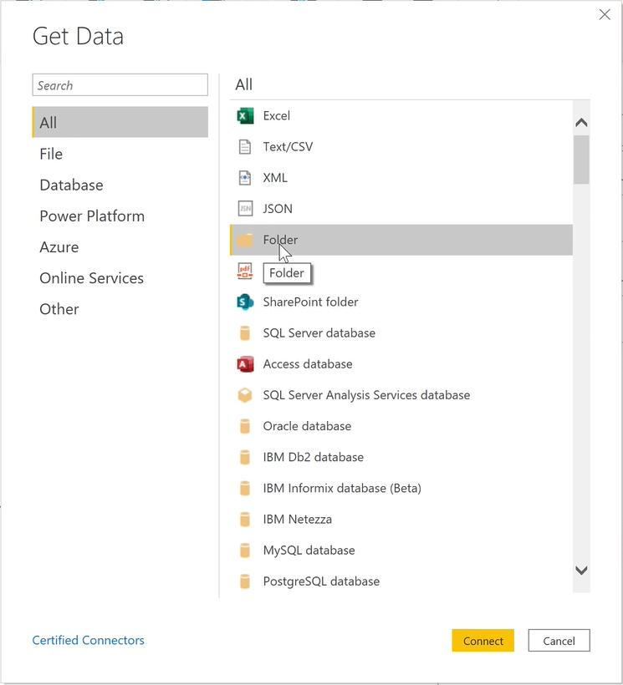This screenshot has height=685, width=623.
Task: Choose the Access database connector
Action: [308, 363]
